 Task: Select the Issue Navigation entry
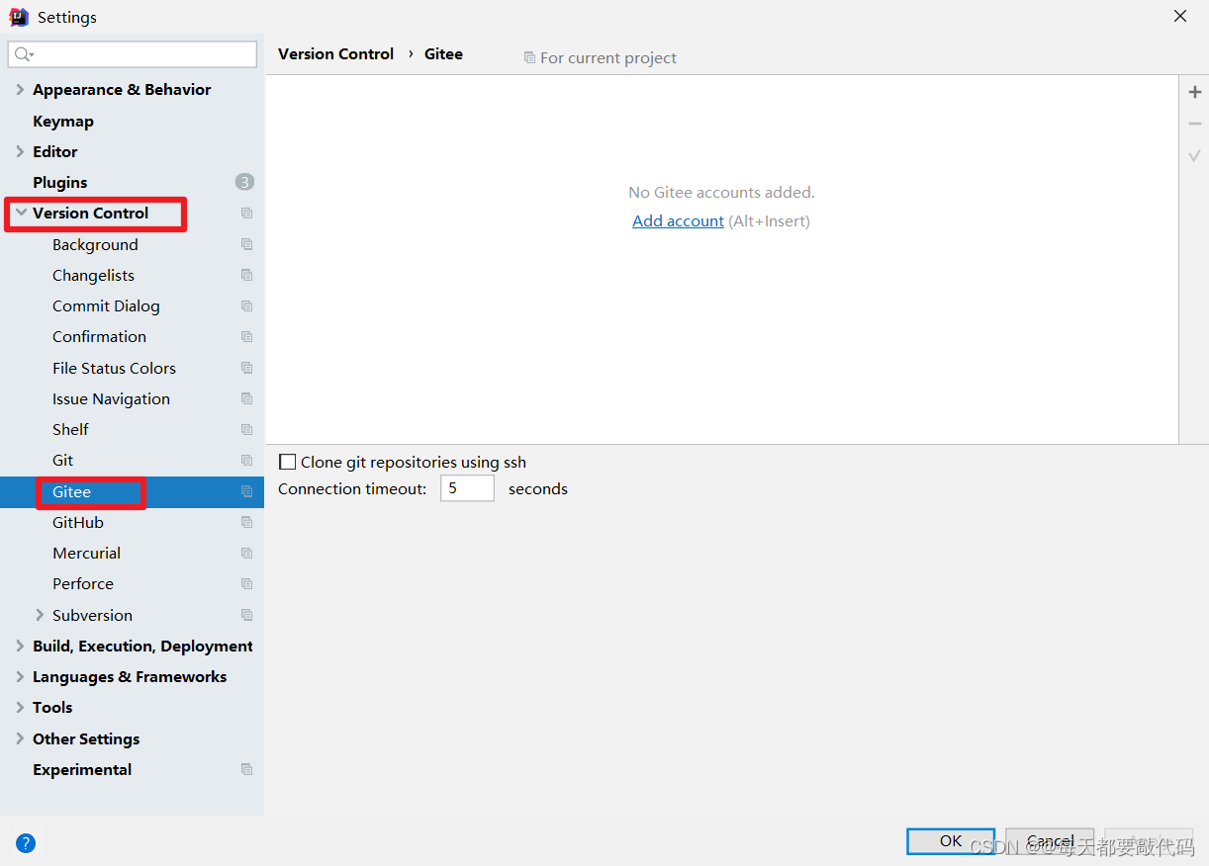click(x=111, y=398)
